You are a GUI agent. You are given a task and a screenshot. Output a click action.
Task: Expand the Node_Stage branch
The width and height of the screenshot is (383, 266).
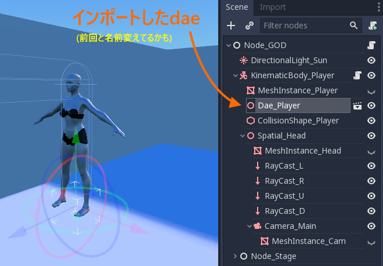point(235,256)
